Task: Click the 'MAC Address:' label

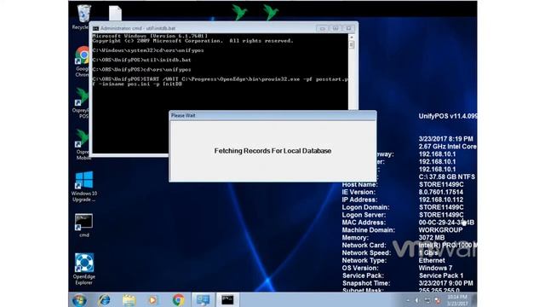Action: (364, 223)
